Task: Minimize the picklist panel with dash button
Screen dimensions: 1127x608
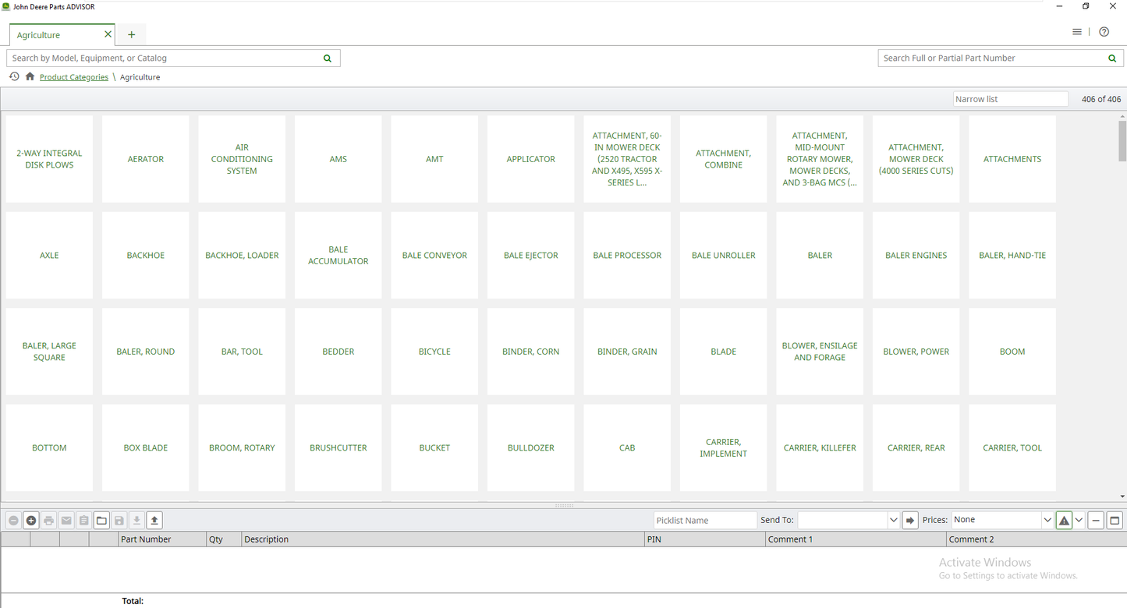Action: coord(1096,520)
